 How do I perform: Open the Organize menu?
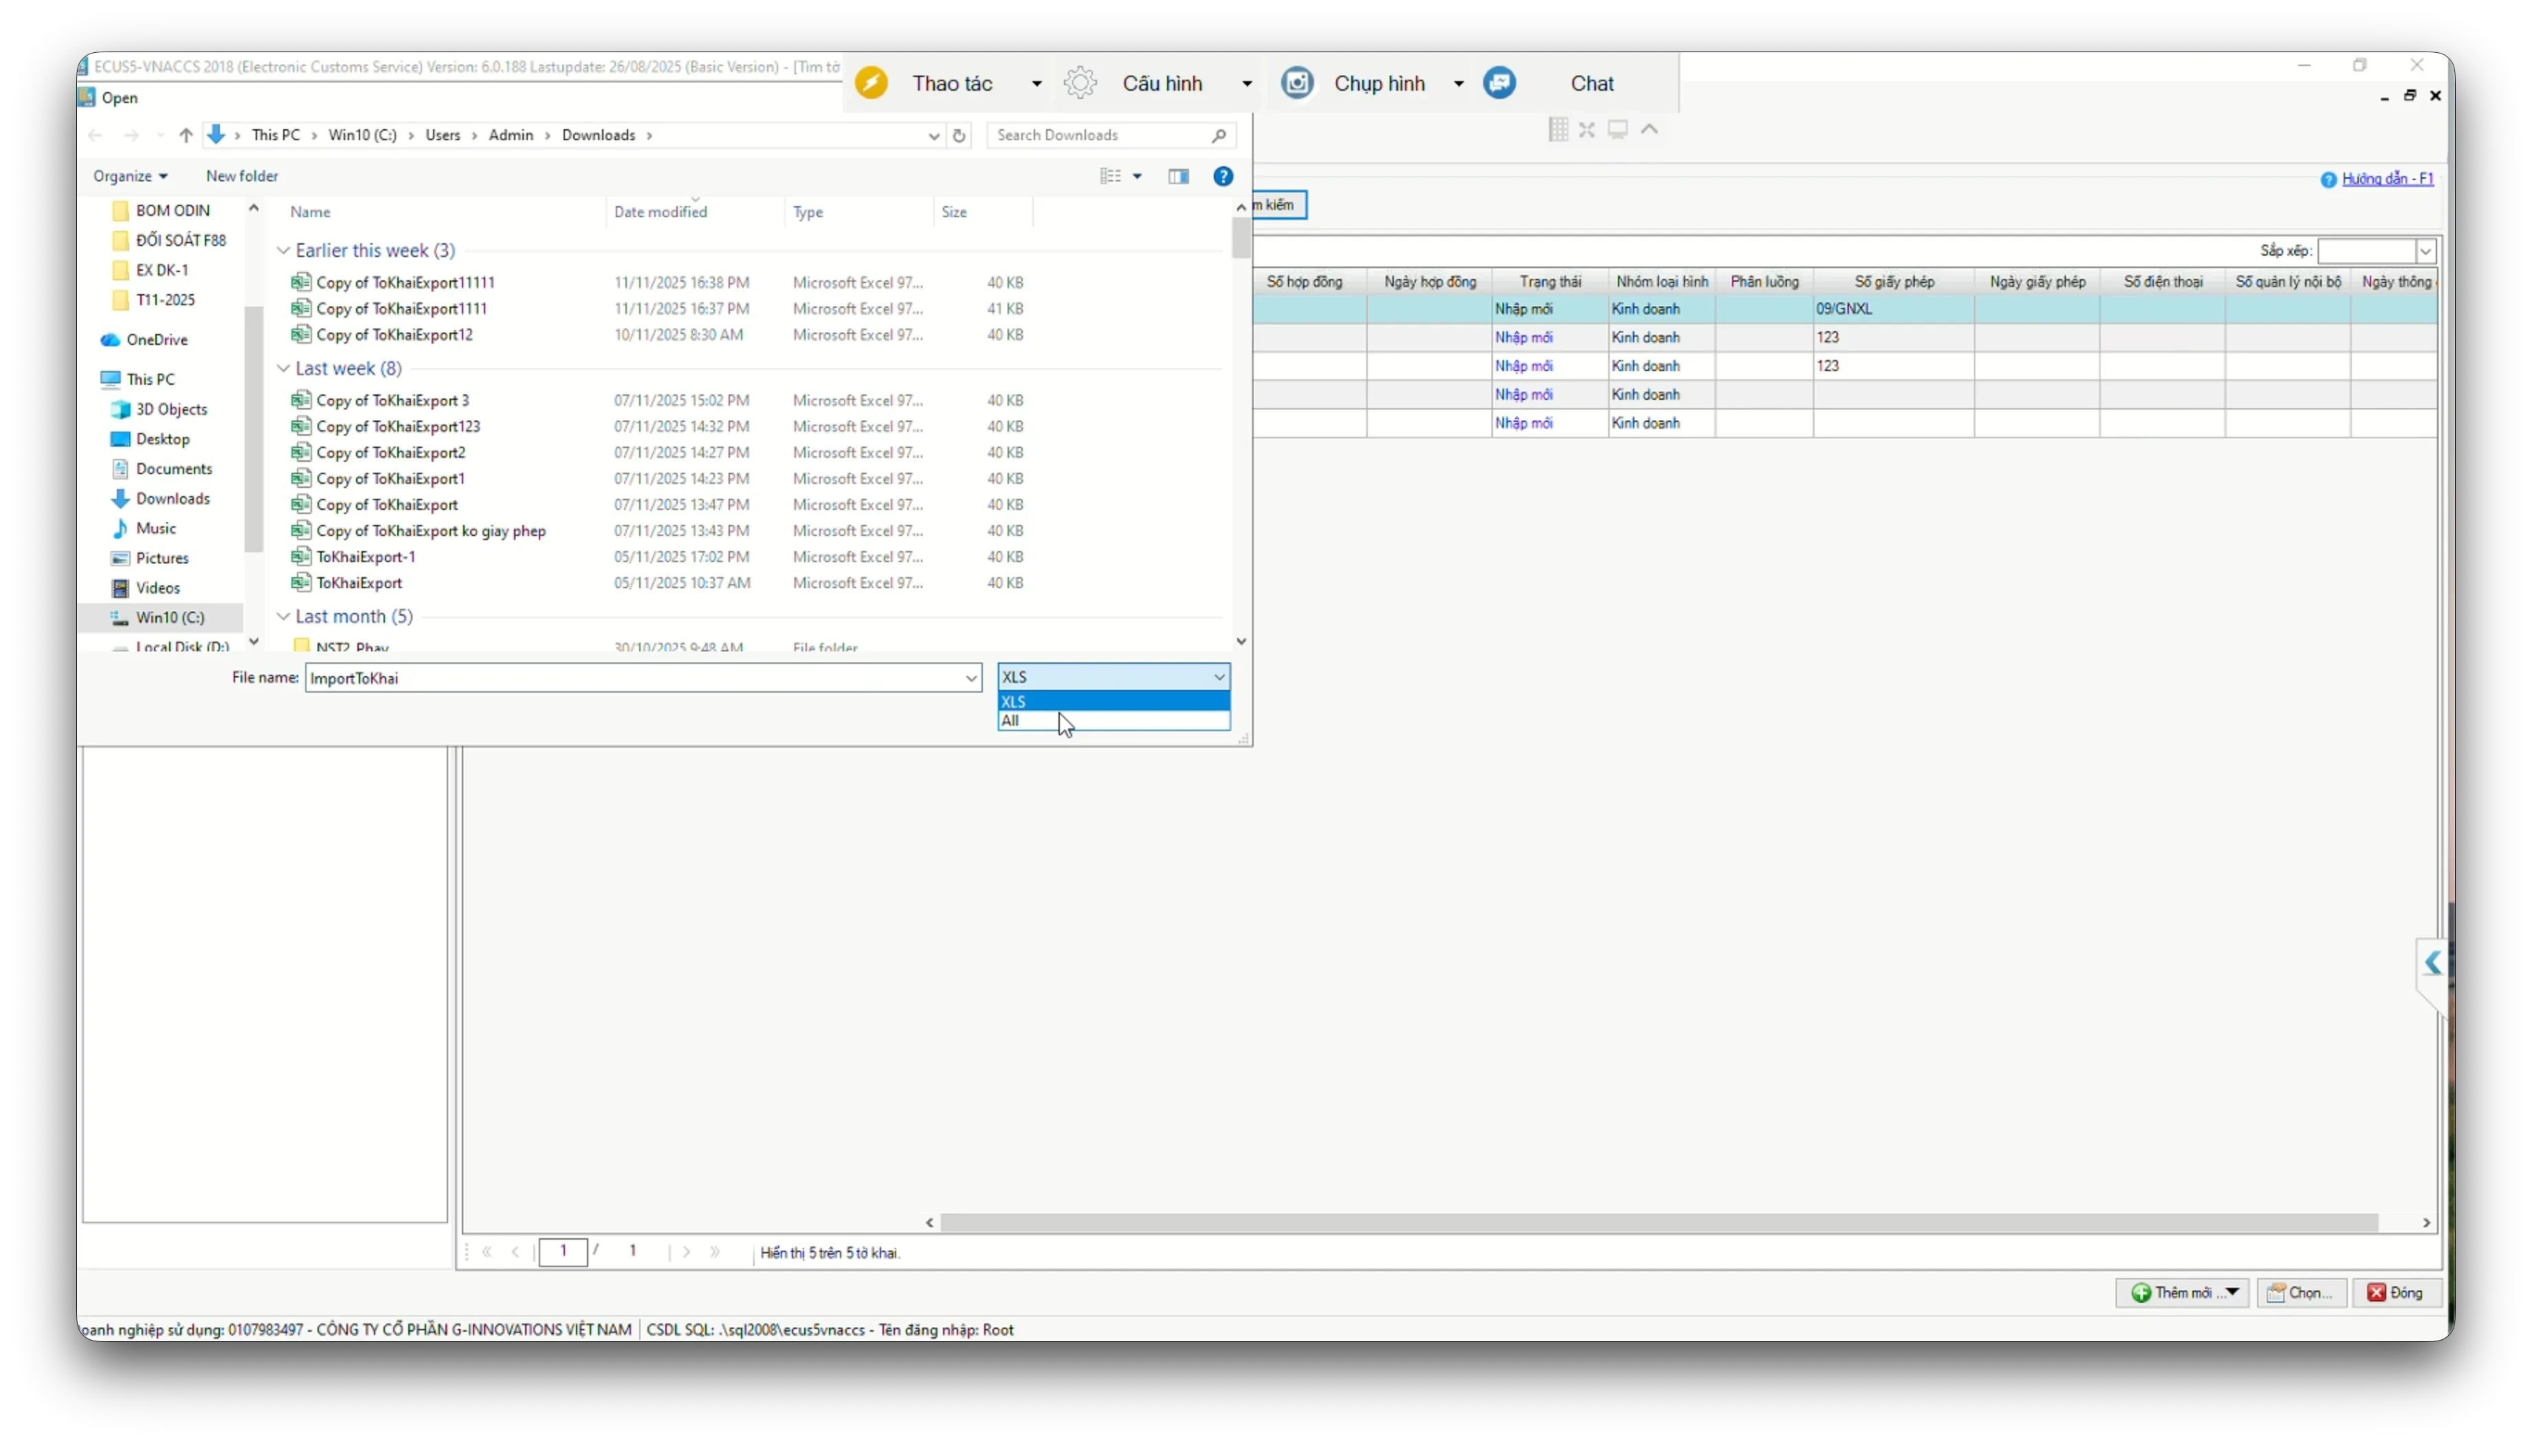tap(130, 177)
